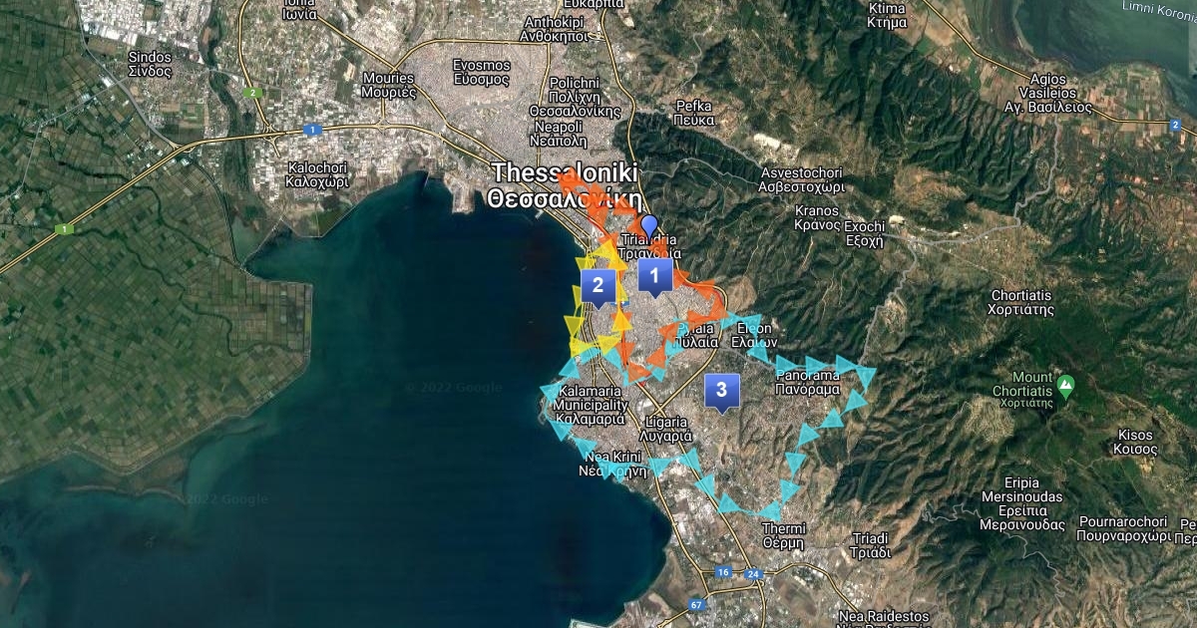Click the Kalochori town label

[317, 174]
